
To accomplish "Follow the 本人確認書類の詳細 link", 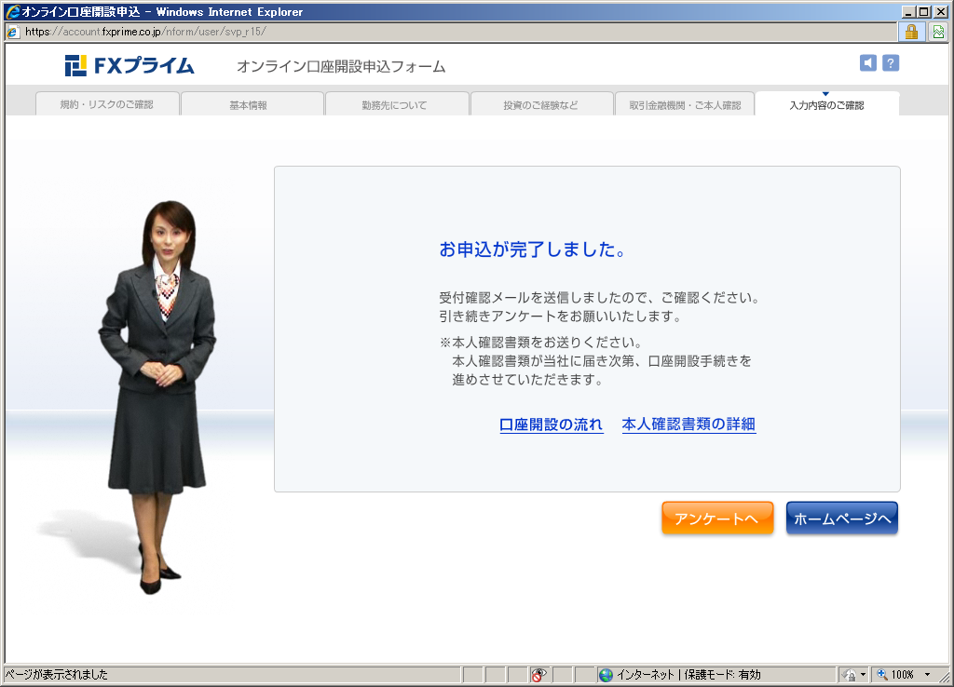I will coord(688,424).
